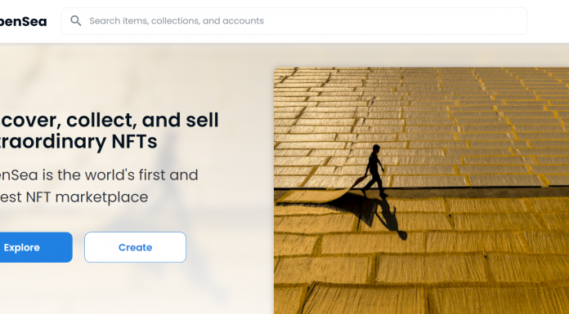Click the 'Explore' label on the filled button
Image resolution: width=569 pixels, height=314 pixels.
coord(22,247)
